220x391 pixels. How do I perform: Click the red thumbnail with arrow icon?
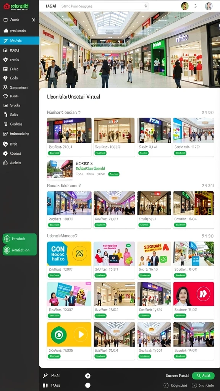pyautogui.click(x=194, y=294)
